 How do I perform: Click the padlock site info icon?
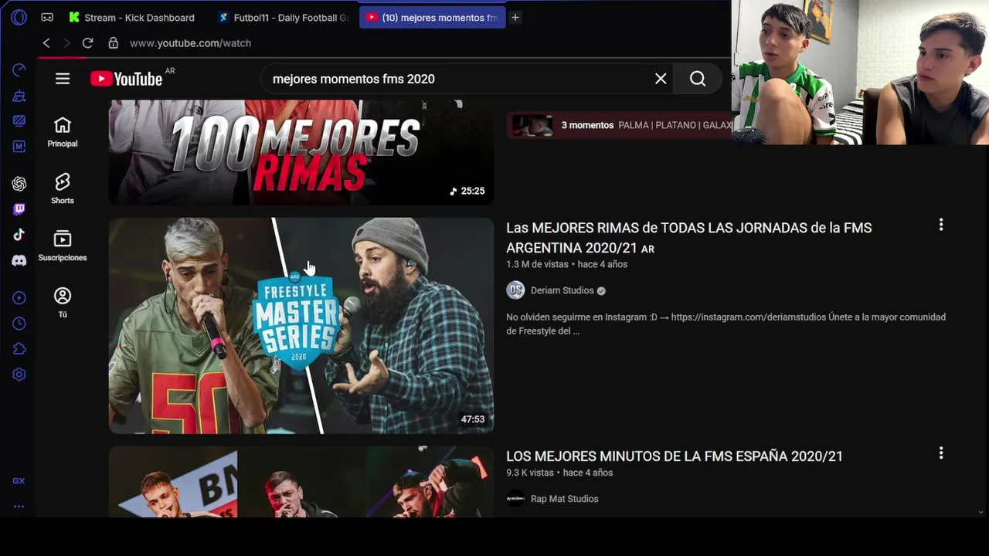pos(113,43)
